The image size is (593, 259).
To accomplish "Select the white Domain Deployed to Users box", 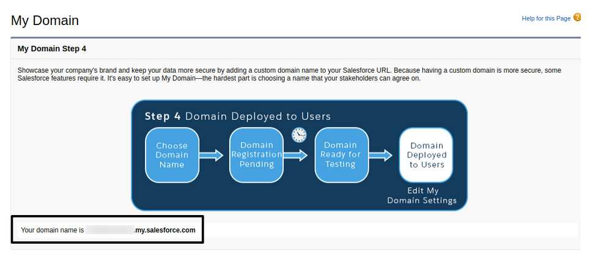I will click(426, 155).
